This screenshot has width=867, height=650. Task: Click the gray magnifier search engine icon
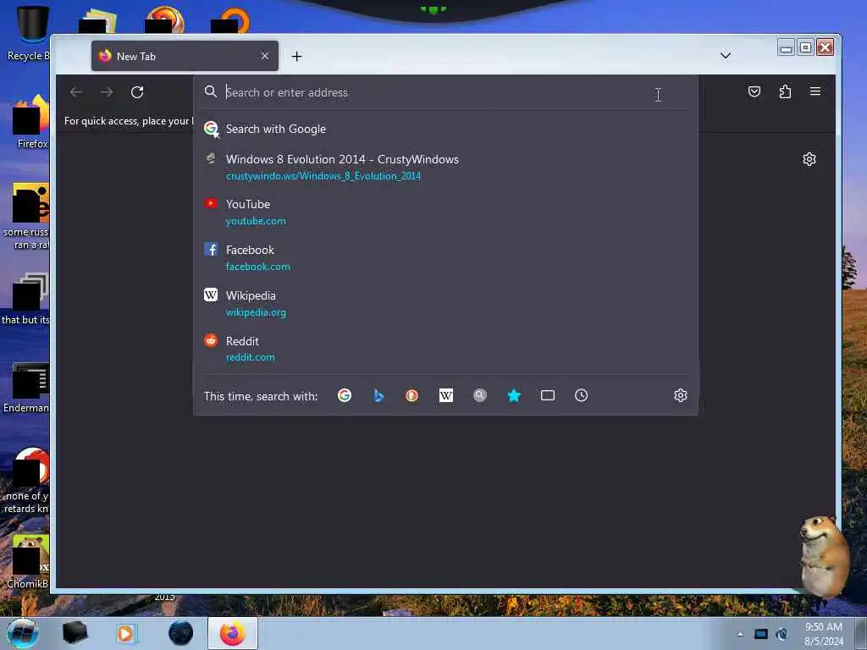480,396
